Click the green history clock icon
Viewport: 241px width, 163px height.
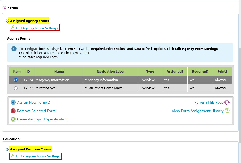pos(227,111)
